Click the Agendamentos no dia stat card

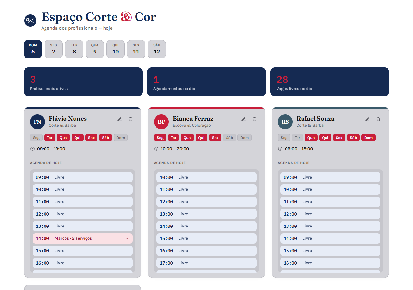click(x=206, y=82)
